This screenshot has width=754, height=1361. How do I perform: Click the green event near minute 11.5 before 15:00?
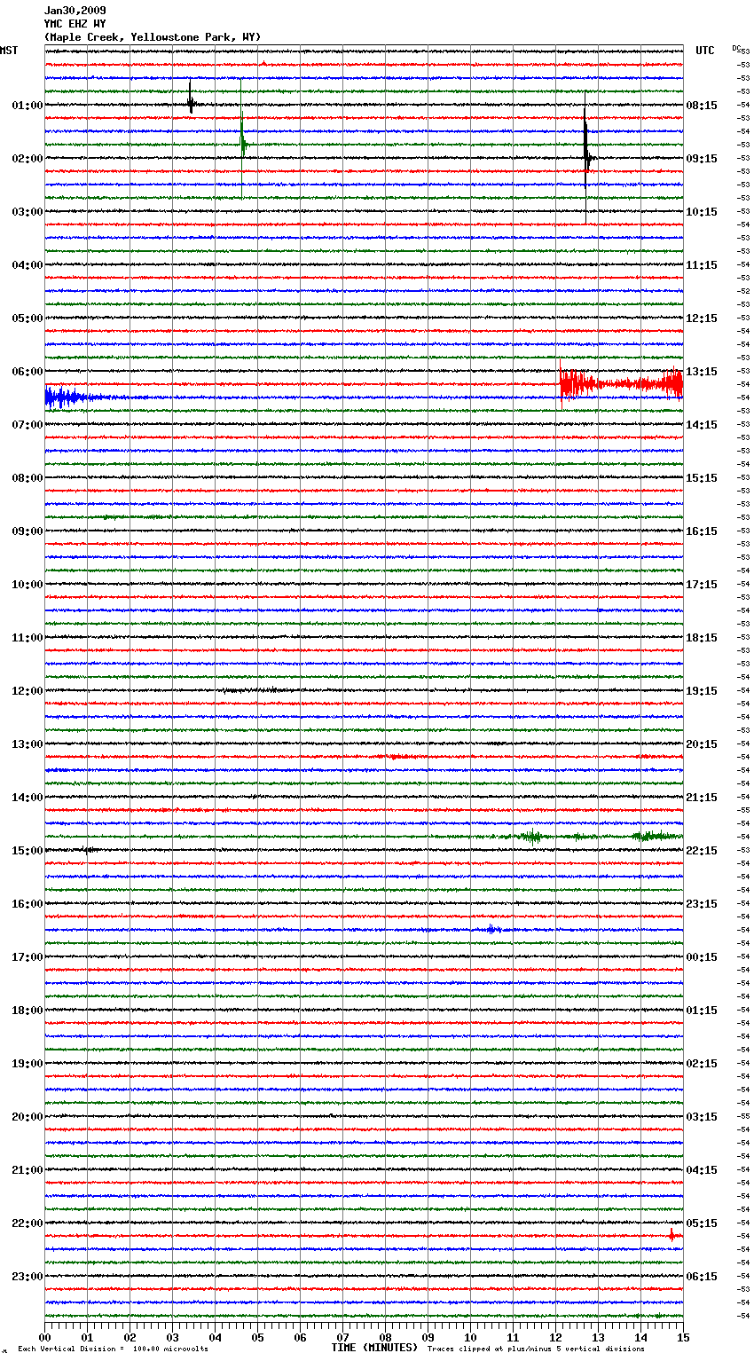531,836
